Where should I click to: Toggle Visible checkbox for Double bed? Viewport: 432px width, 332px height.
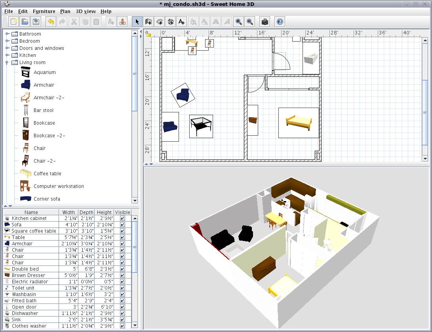122,269
